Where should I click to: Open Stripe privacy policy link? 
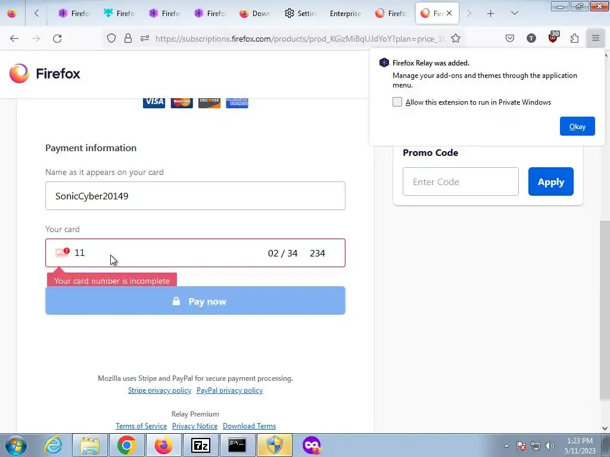coord(160,390)
